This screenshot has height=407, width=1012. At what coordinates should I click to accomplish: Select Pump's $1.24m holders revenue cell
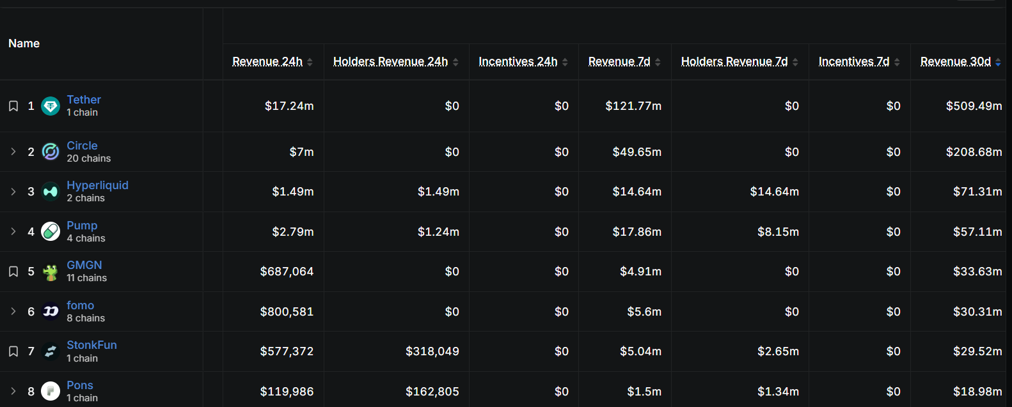438,232
